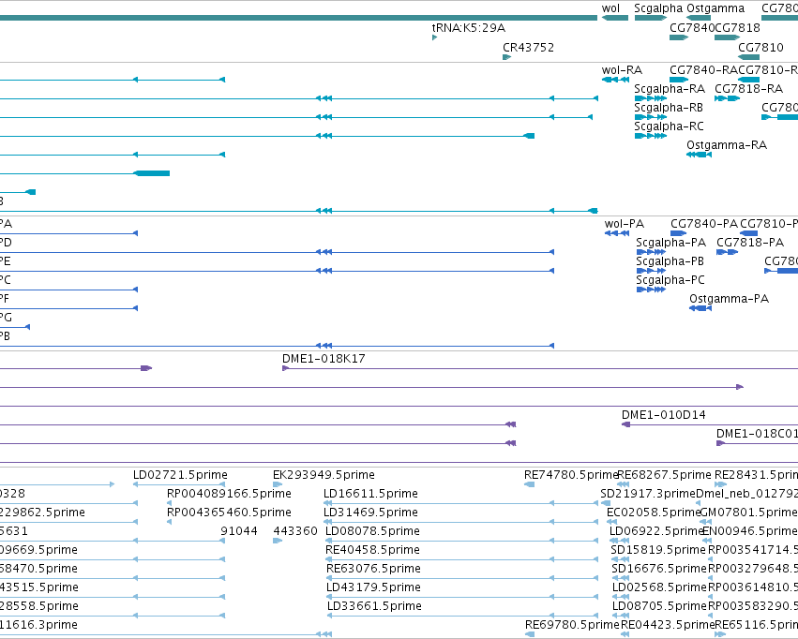Click the CG7810 gene label
The image size is (798, 639).
(760, 47)
